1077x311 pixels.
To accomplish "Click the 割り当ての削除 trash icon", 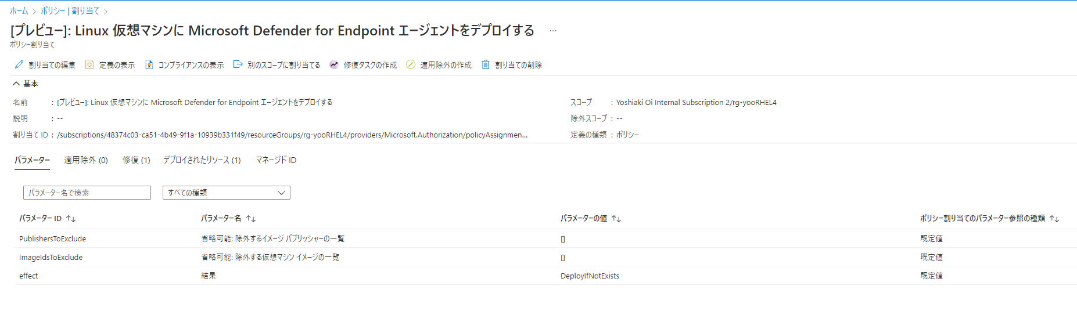I will [486, 64].
